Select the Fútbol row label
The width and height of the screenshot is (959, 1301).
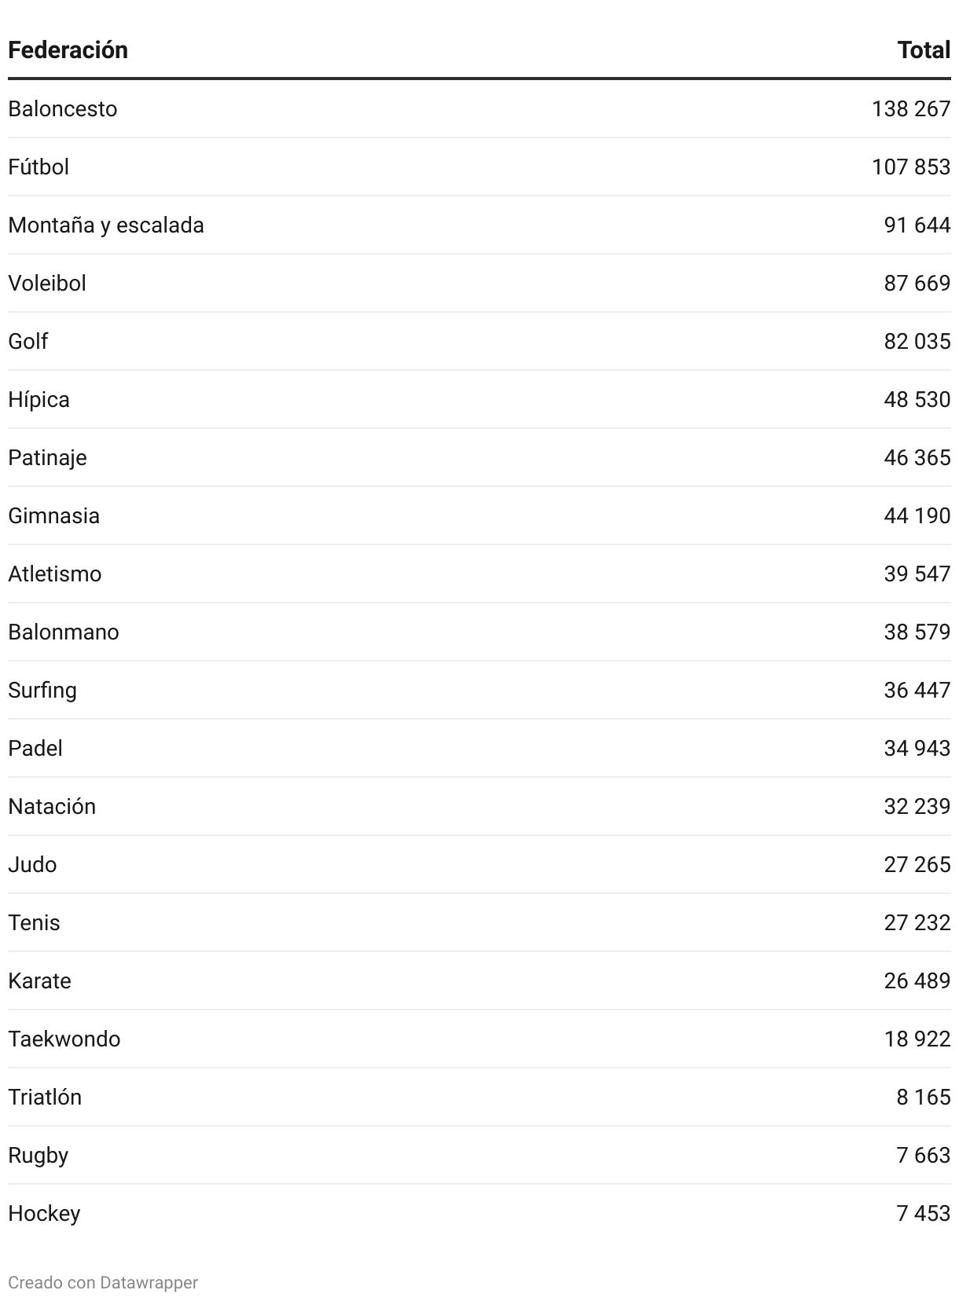point(39,167)
